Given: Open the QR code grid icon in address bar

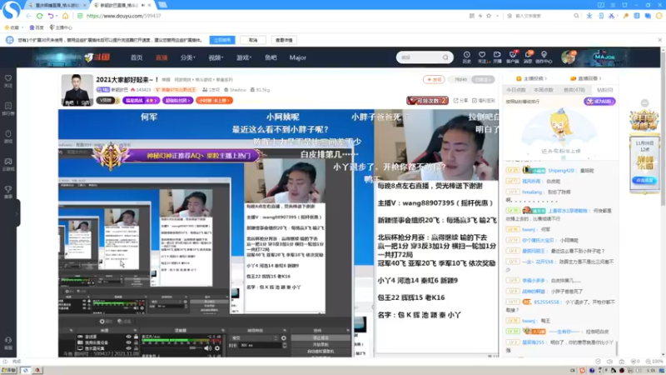Looking at the screenshot, I should tap(472, 16).
